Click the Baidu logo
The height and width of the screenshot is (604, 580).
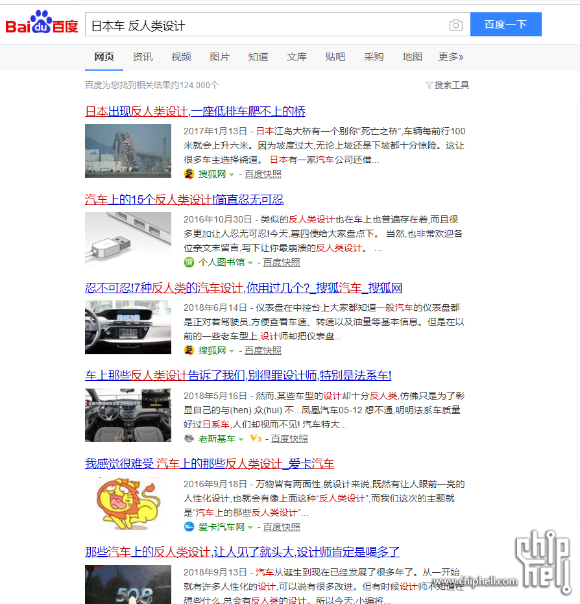(x=42, y=22)
